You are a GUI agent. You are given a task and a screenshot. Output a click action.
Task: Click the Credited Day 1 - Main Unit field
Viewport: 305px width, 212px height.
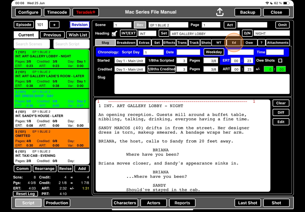130,69
